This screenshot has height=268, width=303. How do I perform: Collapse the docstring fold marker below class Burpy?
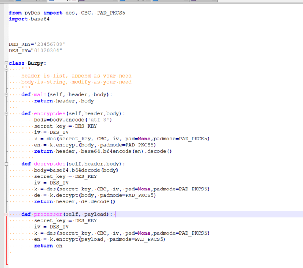tap(6, 70)
